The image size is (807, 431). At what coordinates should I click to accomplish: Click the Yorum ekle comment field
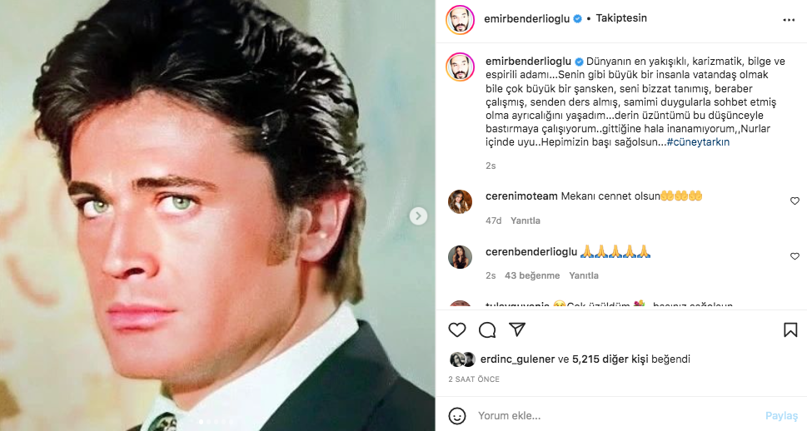point(616,415)
